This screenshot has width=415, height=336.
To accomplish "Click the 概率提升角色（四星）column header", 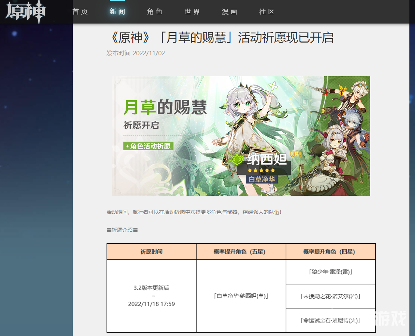I will click(331, 252).
